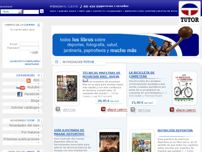The image size is (202, 152).
Task: Click Ver Ficha link for Bicicleta de Carretera
Action: click(144, 110)
